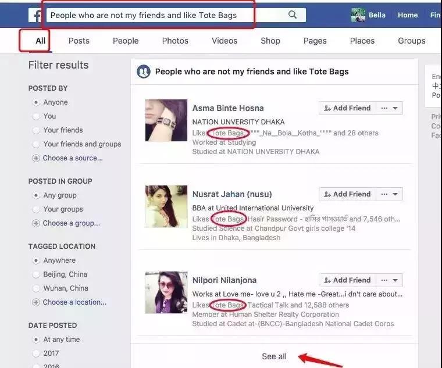The width and height of the screenshot is (442, 368).
Task: Open Asma Binte Hosna profile name
Action: [x=228, y=108]
